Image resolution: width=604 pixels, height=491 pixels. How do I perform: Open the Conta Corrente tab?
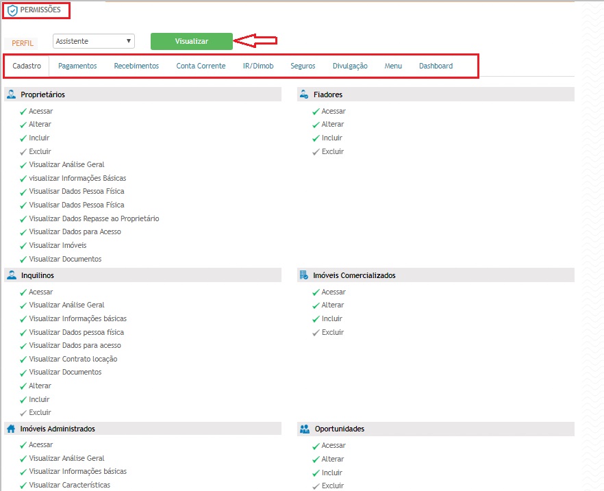(x=201, y=66)
